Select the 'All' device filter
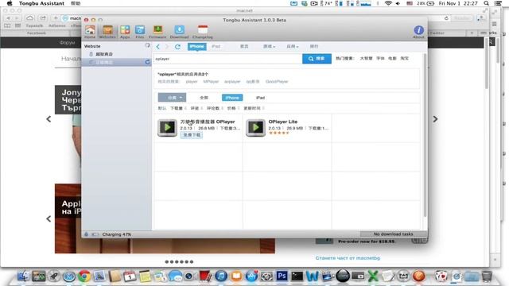 [204, 98]
